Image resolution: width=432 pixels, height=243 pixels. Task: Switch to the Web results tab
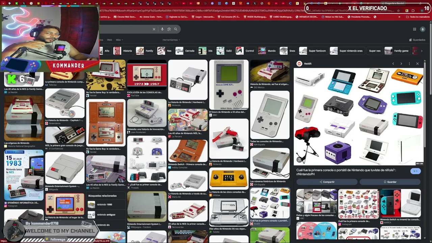pyautogui.click(x=109, y=40)
